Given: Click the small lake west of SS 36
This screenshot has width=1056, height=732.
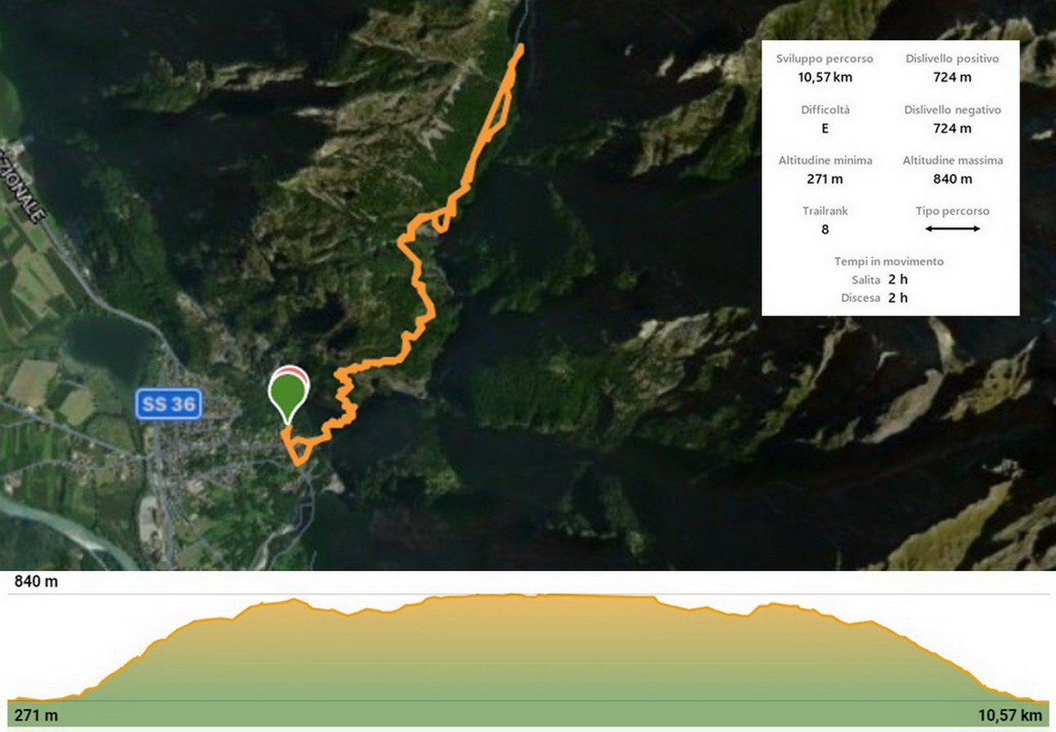Looking at the screenshot, I should [x=108, y=345].
